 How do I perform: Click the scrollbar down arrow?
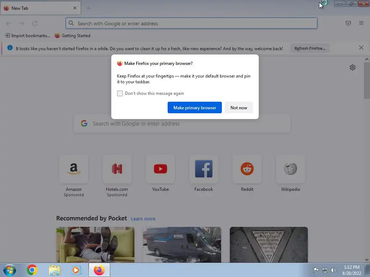click(367, 260)
